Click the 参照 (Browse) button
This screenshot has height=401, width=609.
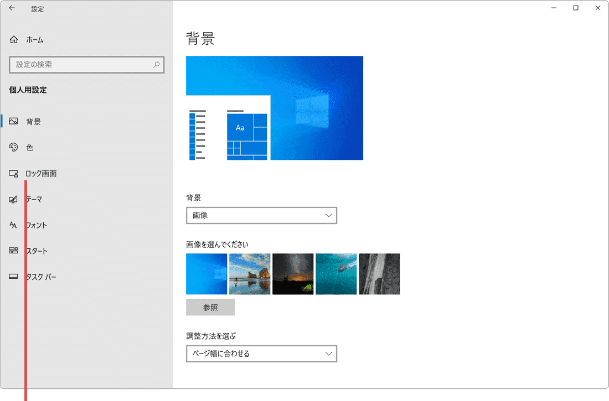pos(210,307)
